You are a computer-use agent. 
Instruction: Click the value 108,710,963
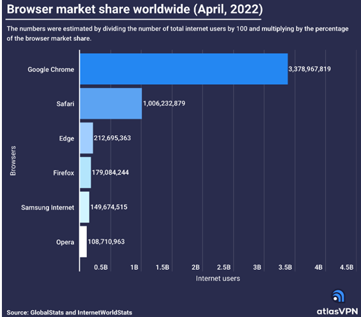[106, 242]
